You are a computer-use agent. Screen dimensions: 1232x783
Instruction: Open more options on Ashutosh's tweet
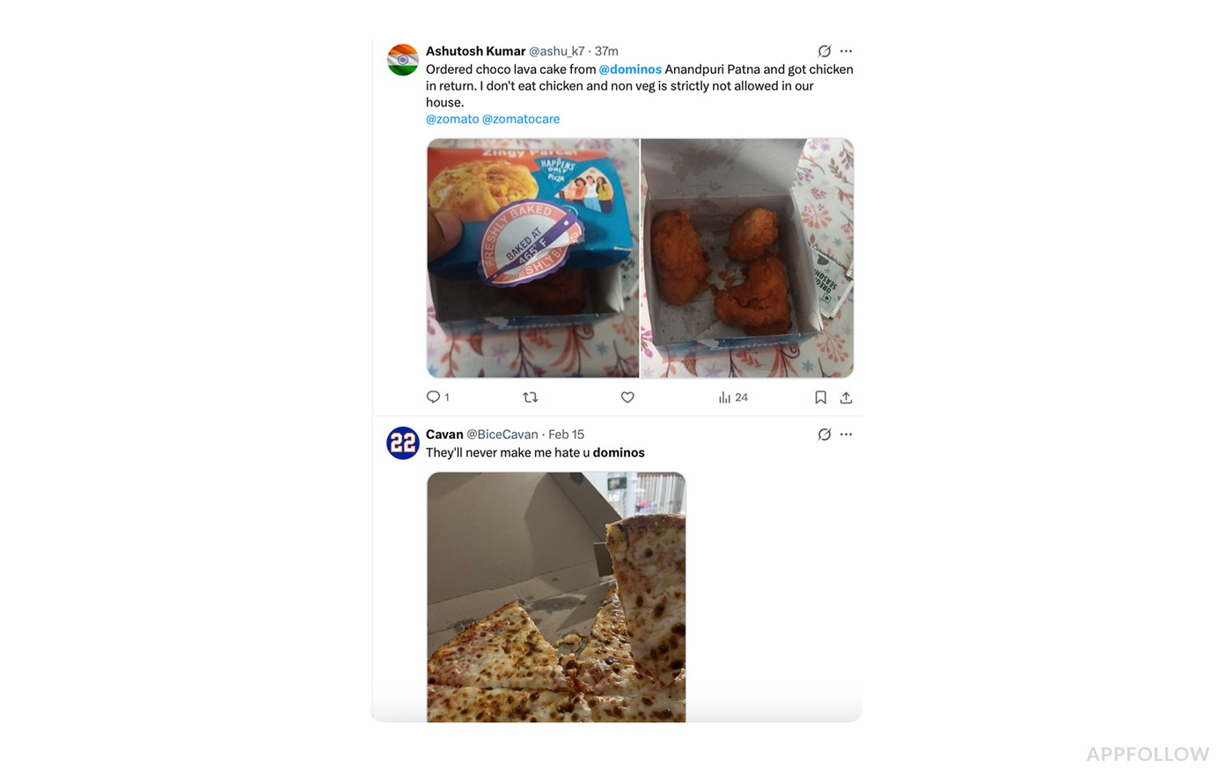[846, 51]
